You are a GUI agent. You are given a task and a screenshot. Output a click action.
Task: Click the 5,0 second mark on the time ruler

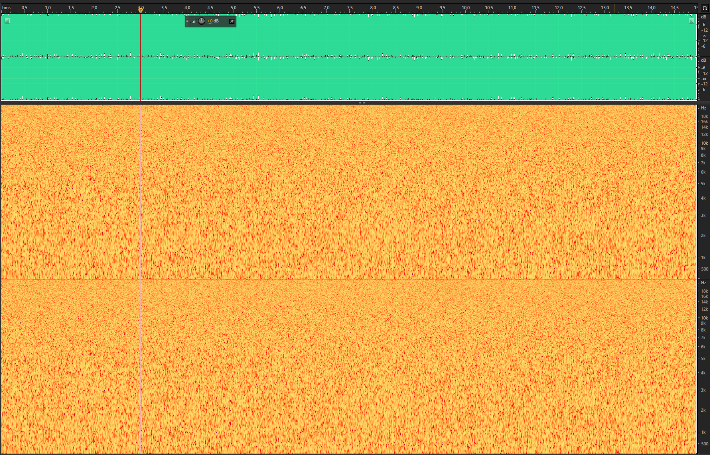coord(233,8)
